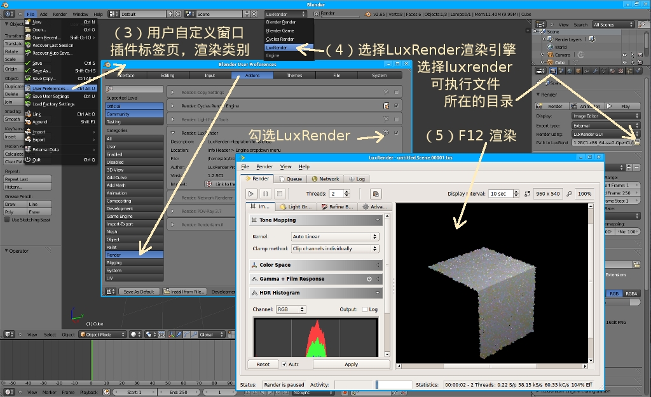Open the Render using LuxRender GUI dropdown

point(605,134)
